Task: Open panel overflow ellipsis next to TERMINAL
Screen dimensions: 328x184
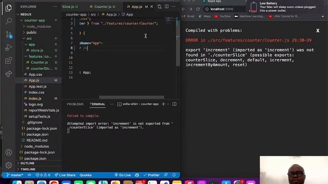Action: point(112,104)
